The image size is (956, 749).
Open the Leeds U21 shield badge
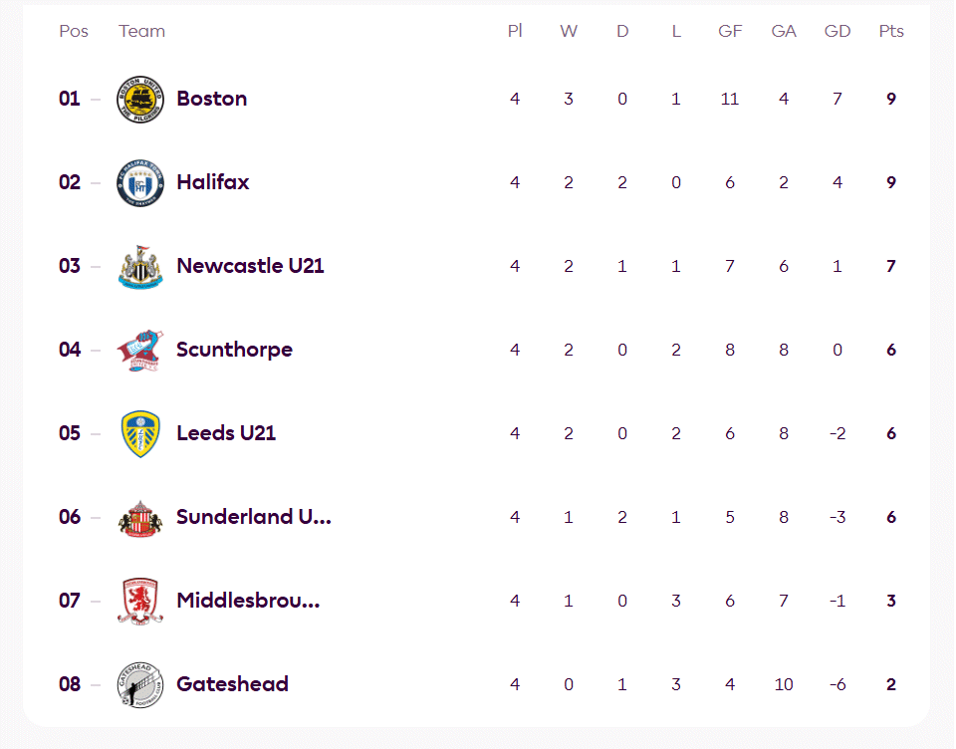tap(140, 433)
